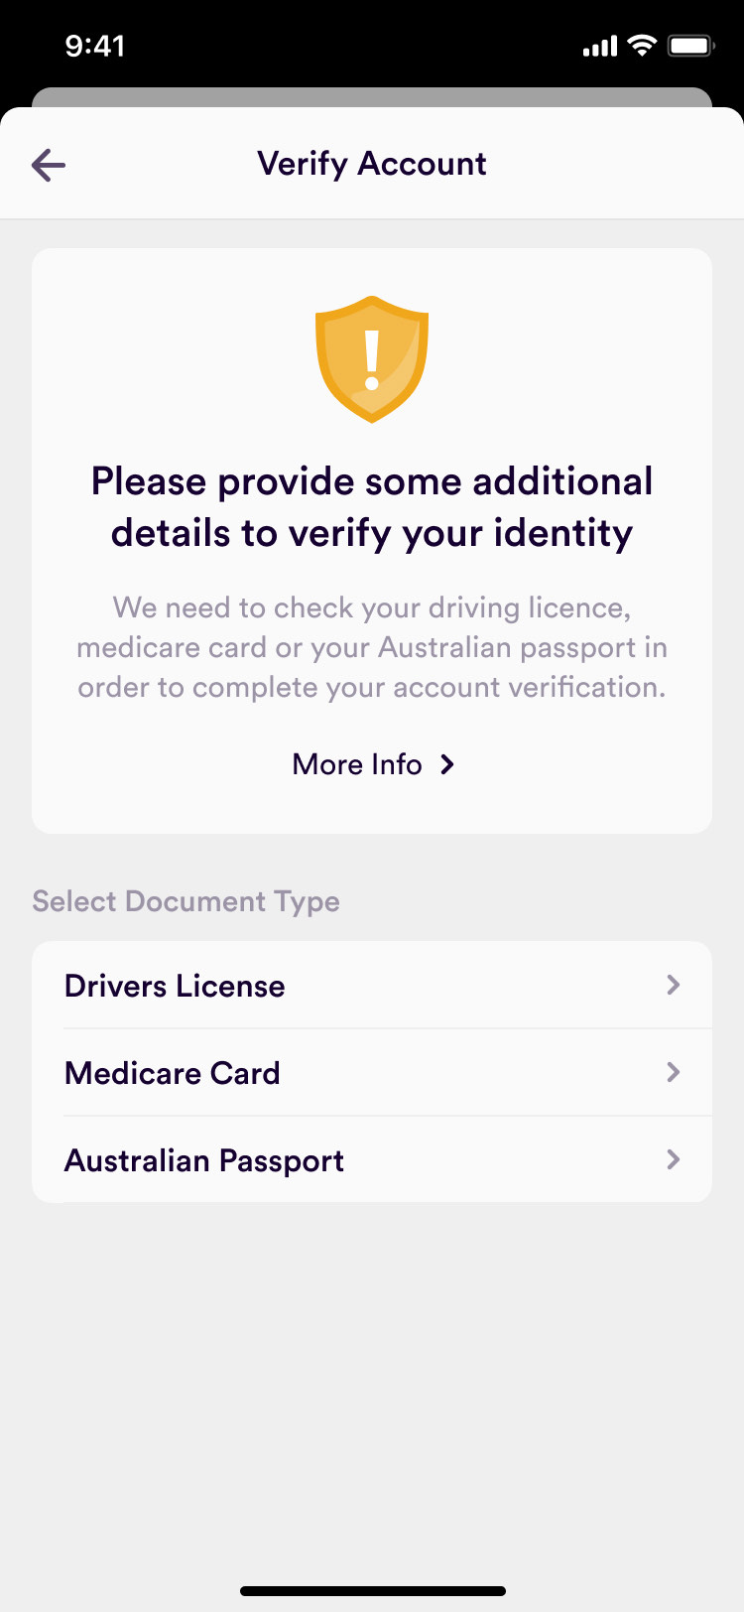Click the battery status icon
744x1612 pixels.
click(x=690, y=46)
